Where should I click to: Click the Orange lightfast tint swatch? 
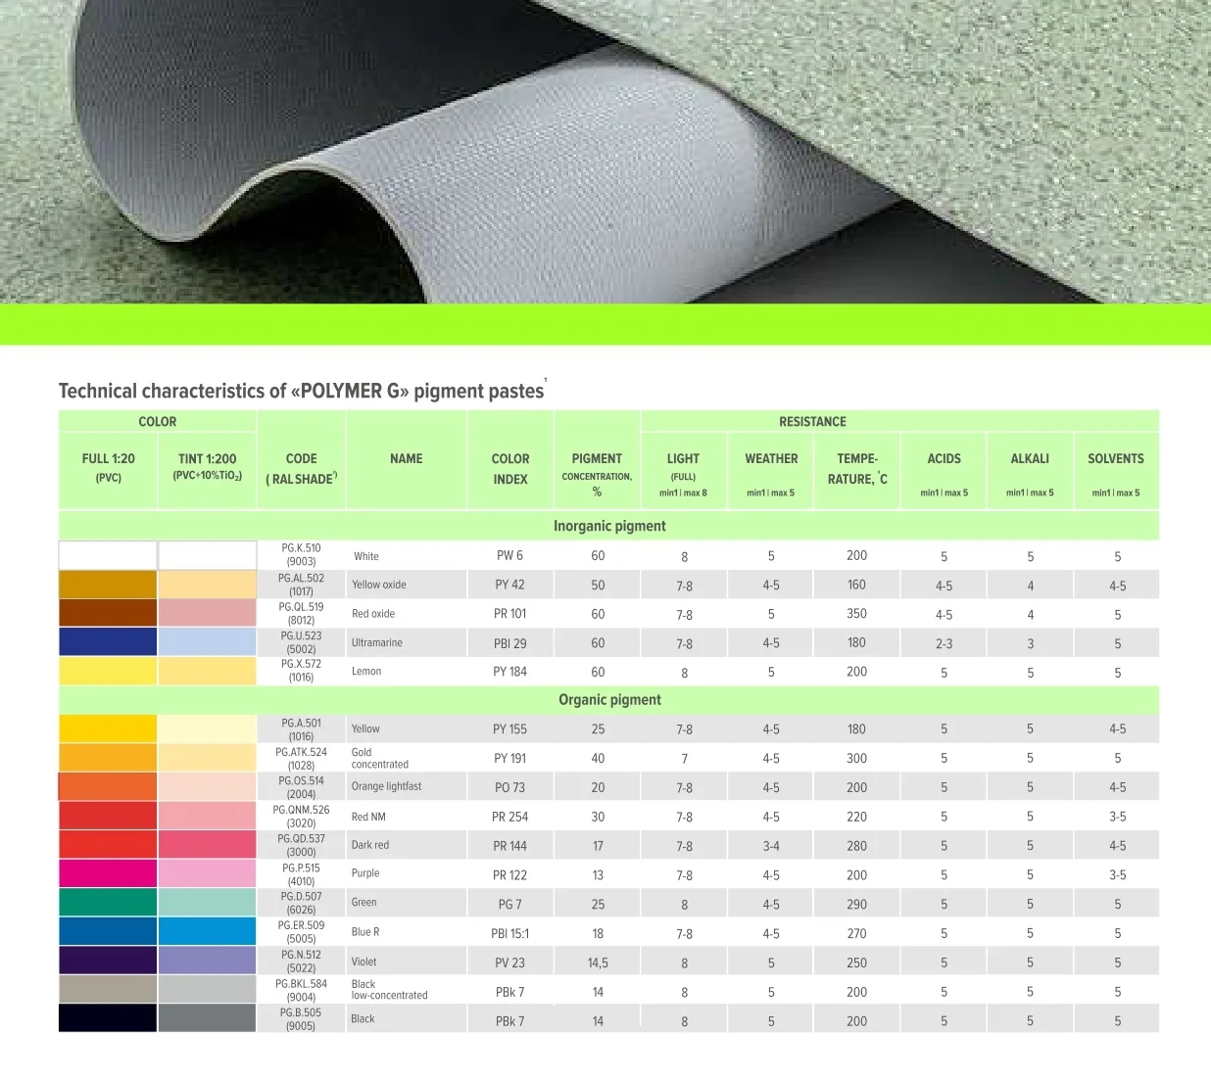[207, 786]
